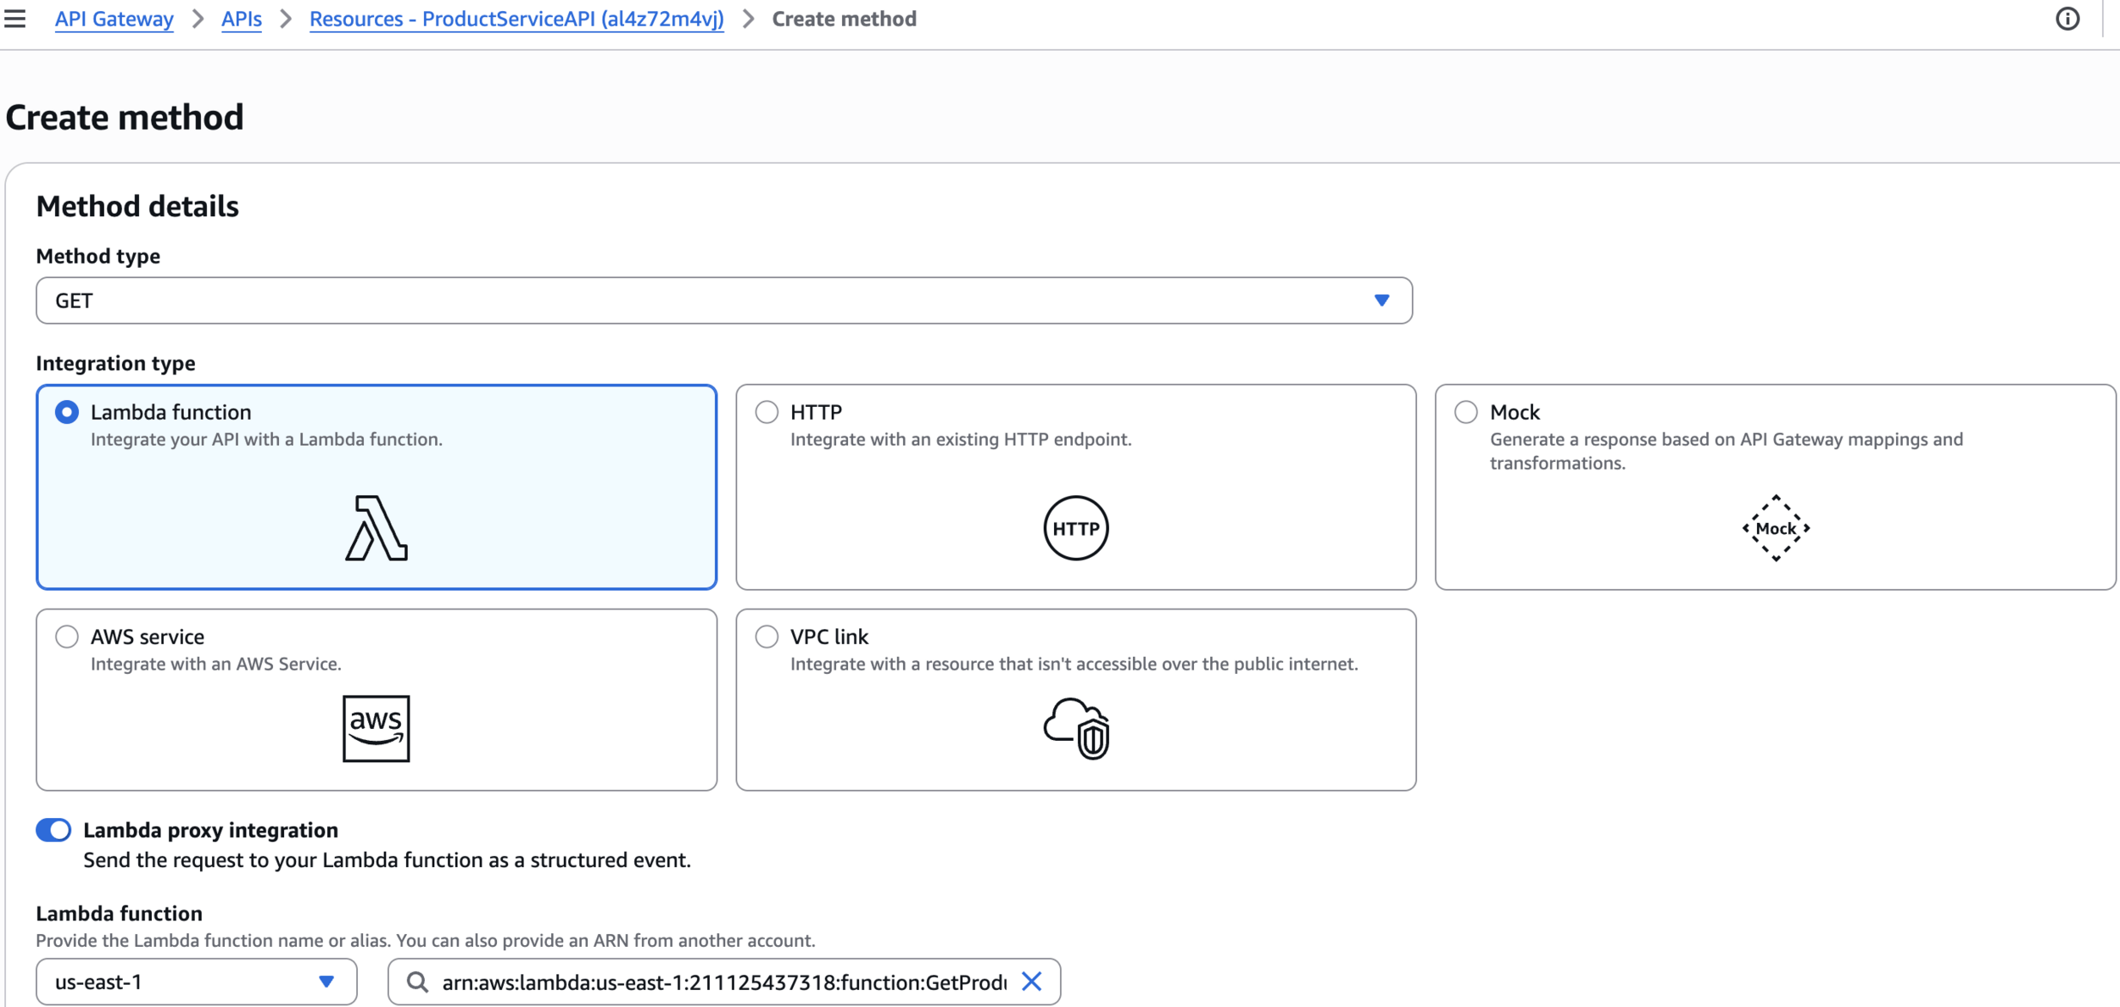Screen dimensions: 2120x1007
Task: Click the circular HTTP icon
Action: 1075,528
